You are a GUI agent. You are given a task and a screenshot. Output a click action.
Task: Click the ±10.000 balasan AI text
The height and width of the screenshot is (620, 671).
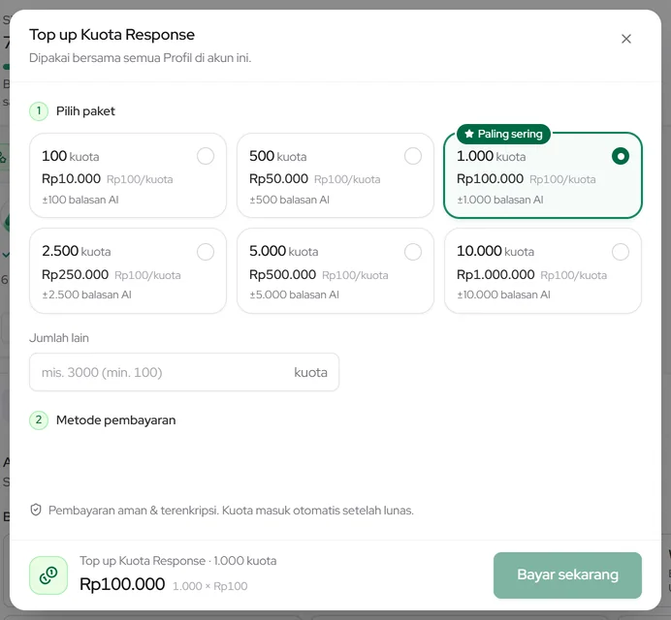pyautogui.click(x=503, y=294)
